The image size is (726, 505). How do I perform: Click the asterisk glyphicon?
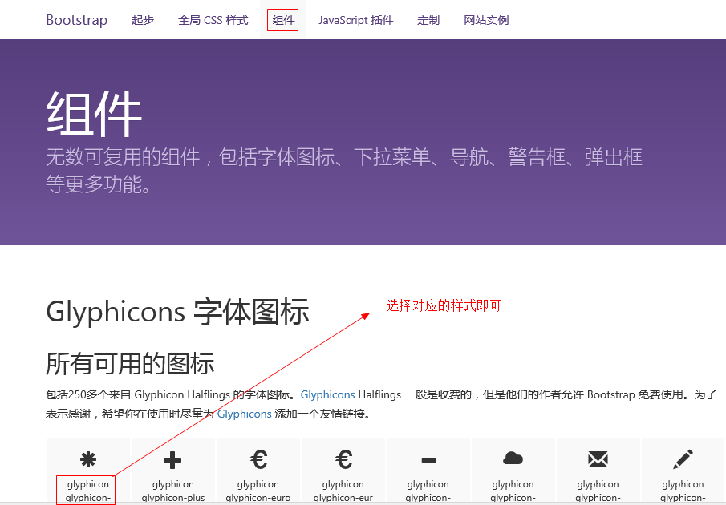click(88, 459)
